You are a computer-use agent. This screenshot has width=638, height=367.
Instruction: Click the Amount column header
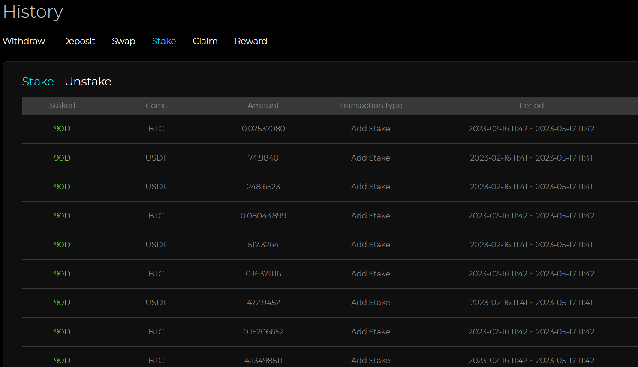tap(263, 106)
